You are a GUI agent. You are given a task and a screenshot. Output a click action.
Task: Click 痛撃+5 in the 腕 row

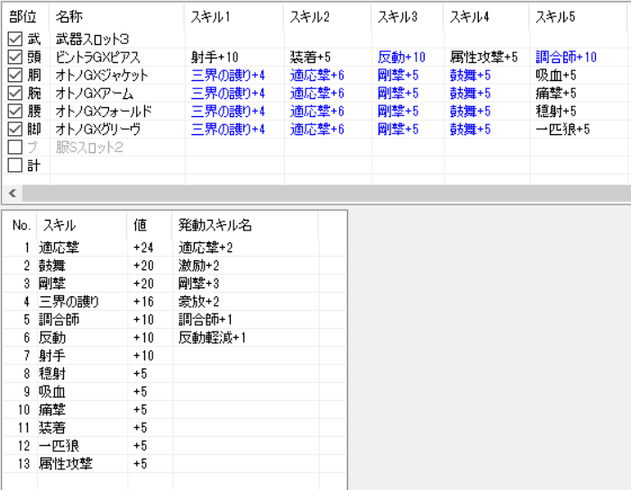point(556,94)
